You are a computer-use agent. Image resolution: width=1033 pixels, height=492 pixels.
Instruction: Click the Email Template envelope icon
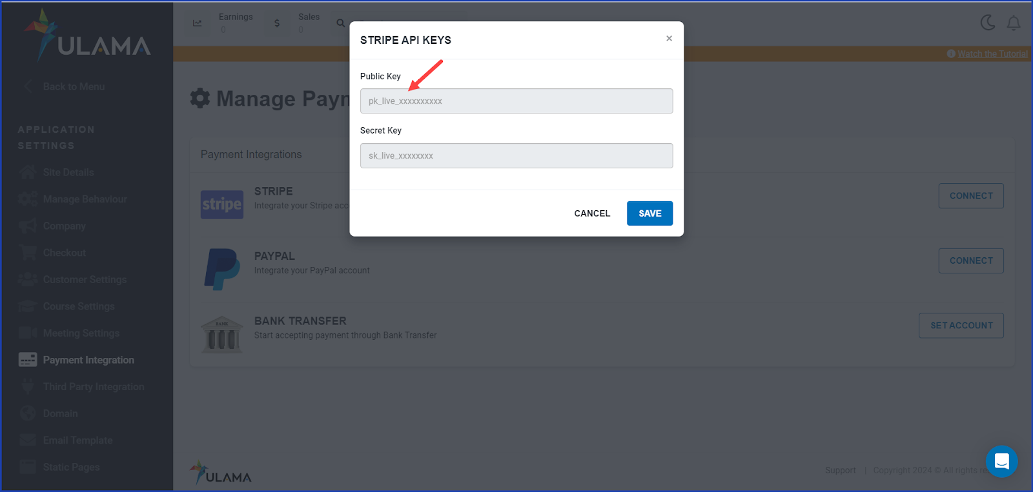click(28, 440)
